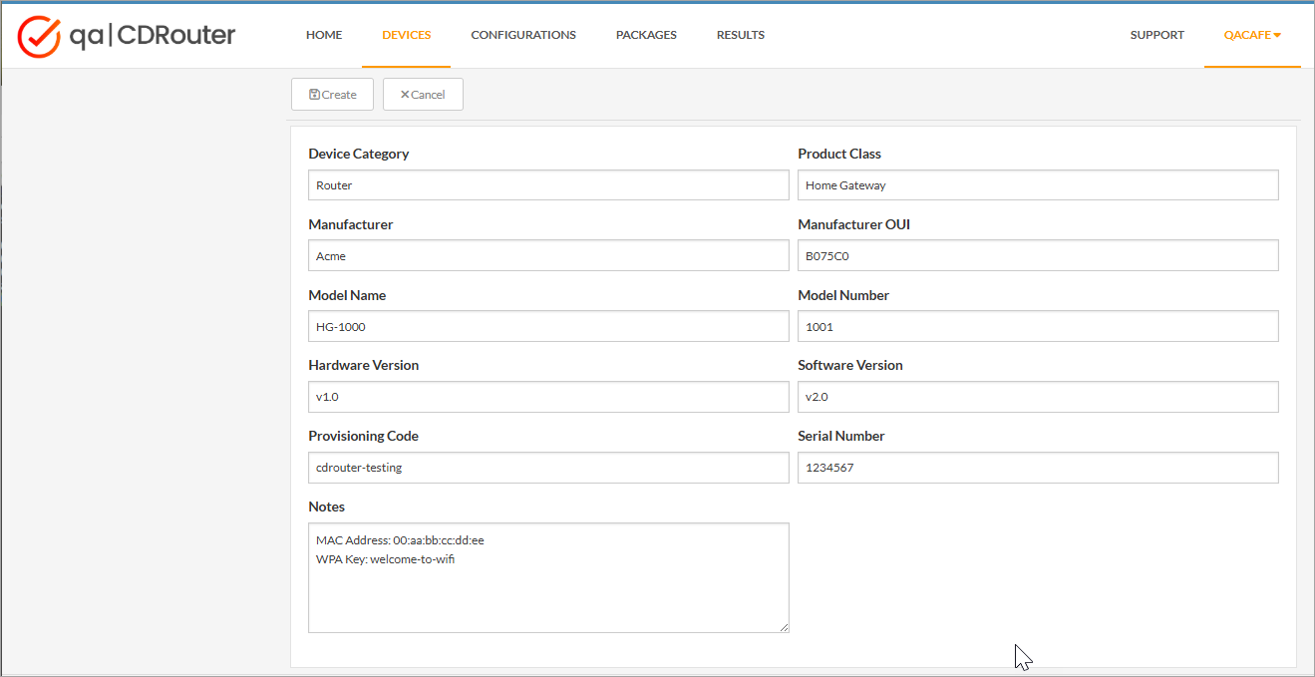Click inside the Notes text area
The height and width of the screenshot is (677, 1315).
(x=548, y=577)
